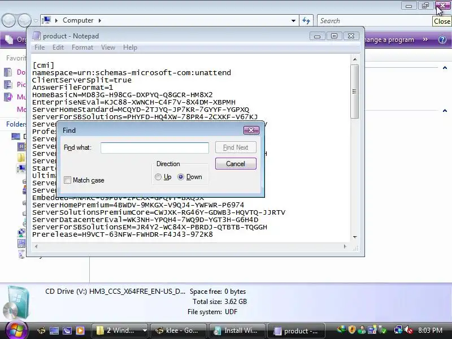
Task: Select the Up direction radio button
Action: coord(158,177)
